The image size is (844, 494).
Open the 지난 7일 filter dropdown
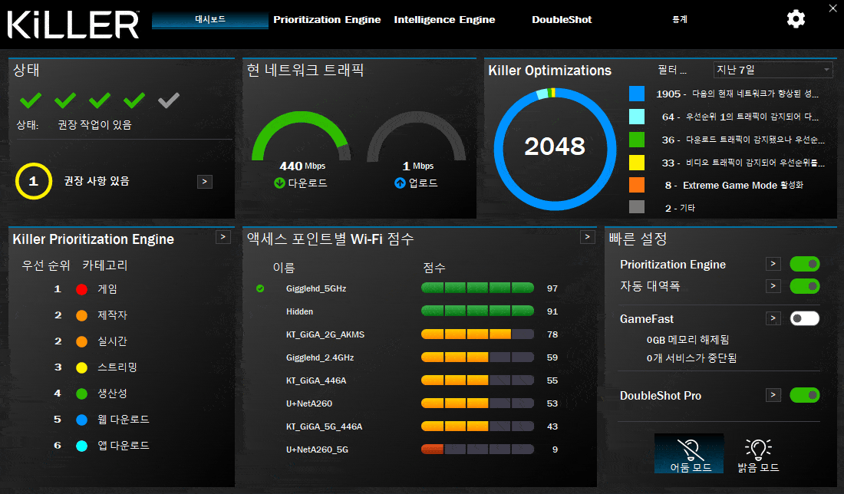coord(772,70)
